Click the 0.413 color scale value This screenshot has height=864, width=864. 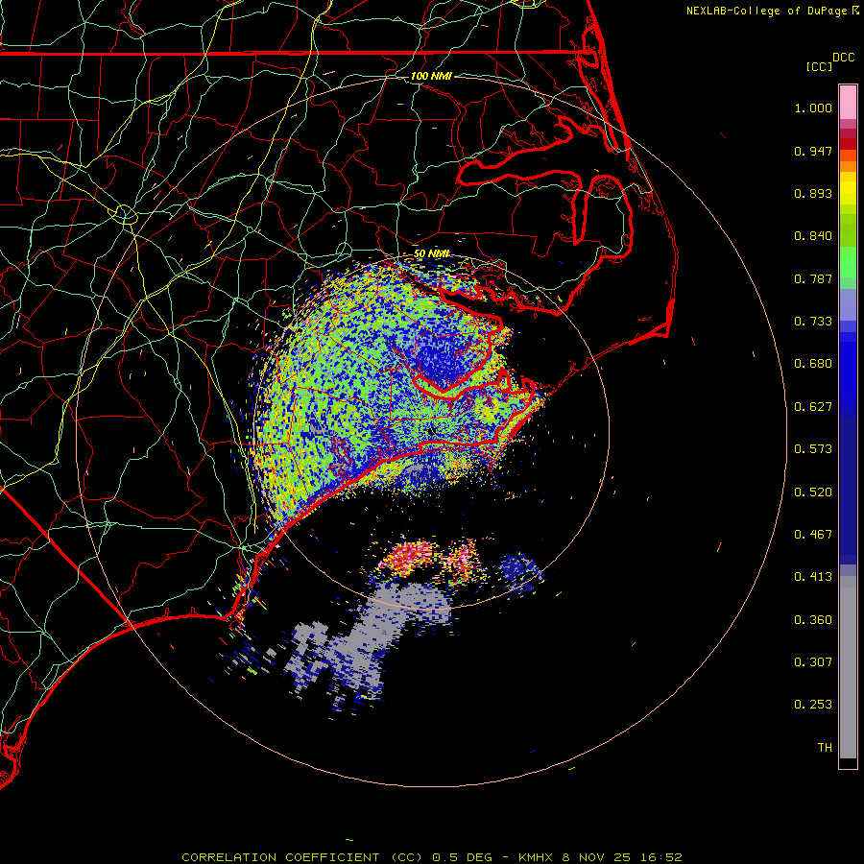[x=813, y=577]
